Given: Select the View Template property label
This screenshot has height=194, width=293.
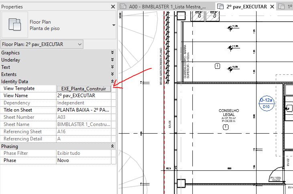Looking at the screenshot, I should tap(19, 88).
